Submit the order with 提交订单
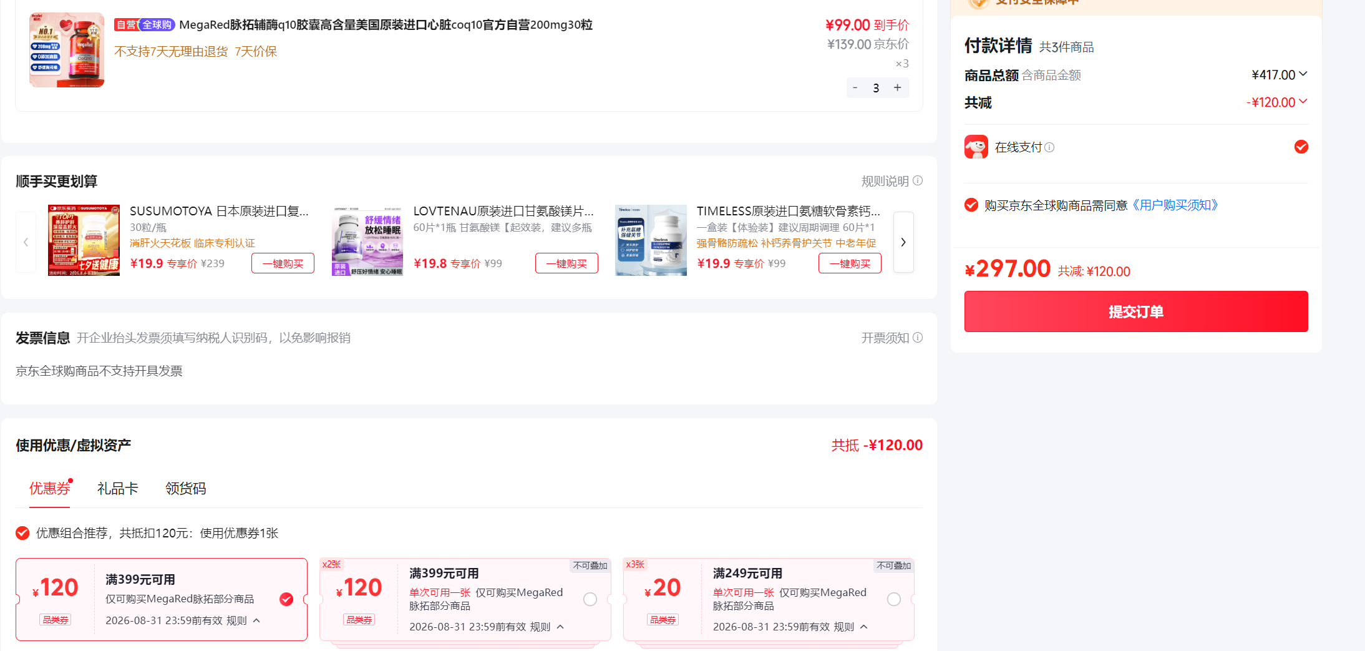Image resolution: width=1365 pixels, height=651 pixels. [x=1136, y=311]
